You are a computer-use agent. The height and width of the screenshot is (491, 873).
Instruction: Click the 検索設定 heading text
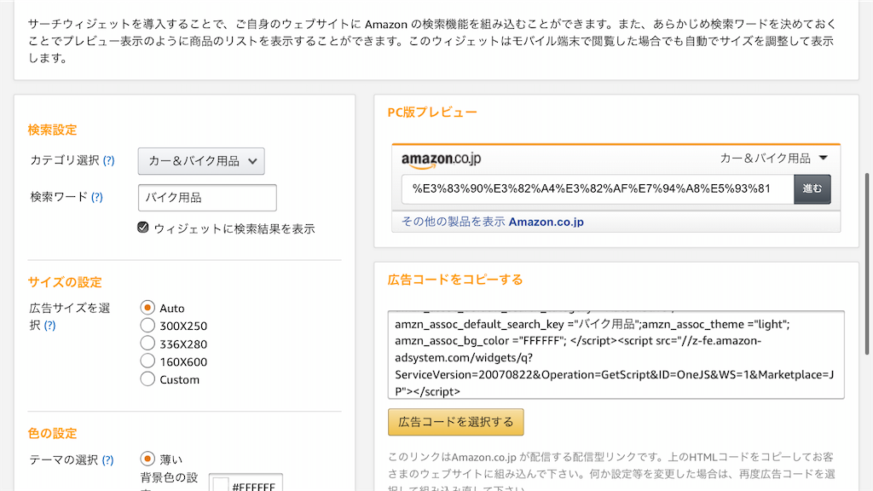52,130
